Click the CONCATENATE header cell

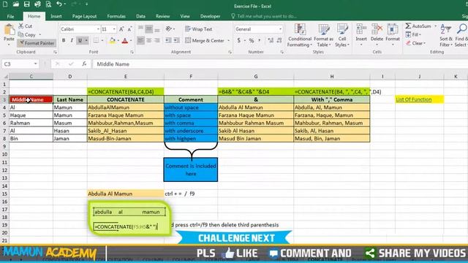click(126, 99)
